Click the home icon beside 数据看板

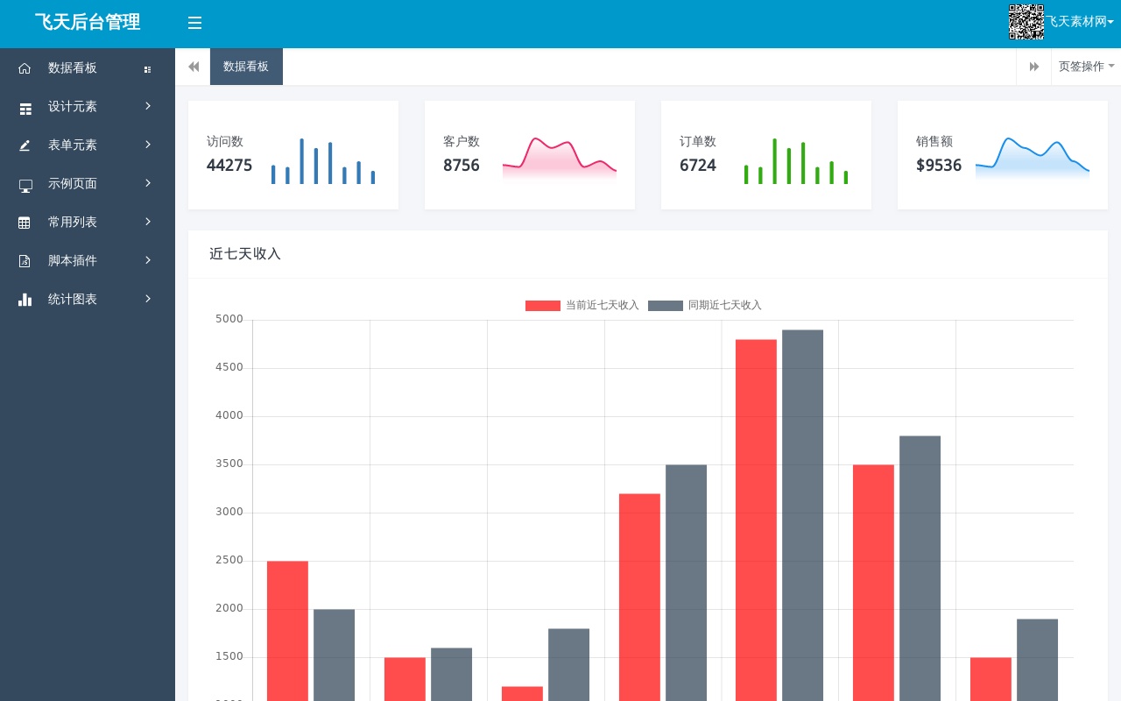click(25, 68)
